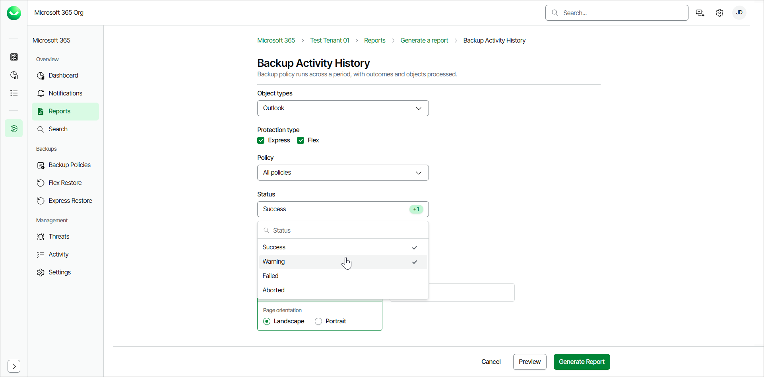764x377 pixels.
Task: Select Failed status option
Action: pyautogui.click(x=343, y=276)
